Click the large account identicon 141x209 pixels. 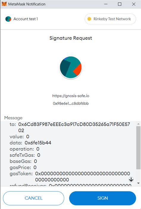tap(71, 67)
